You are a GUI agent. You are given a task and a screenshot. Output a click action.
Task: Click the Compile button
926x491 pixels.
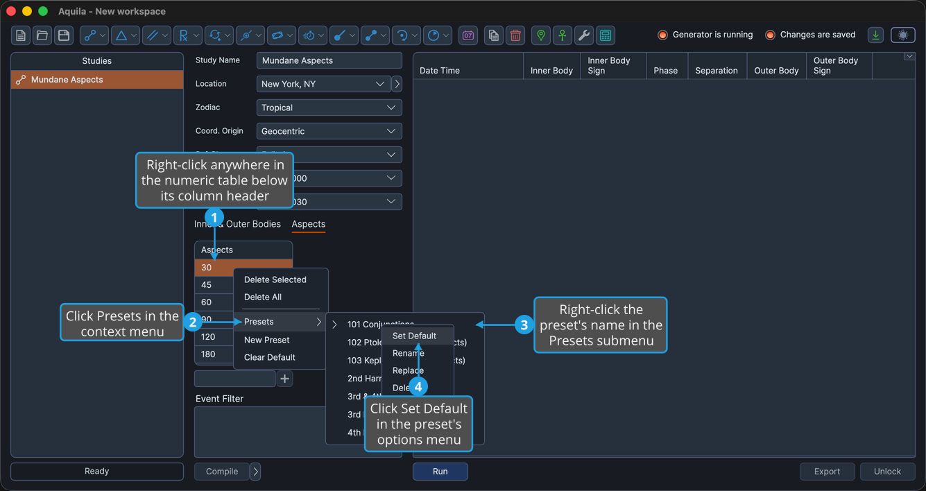click(x=222, y=472)
